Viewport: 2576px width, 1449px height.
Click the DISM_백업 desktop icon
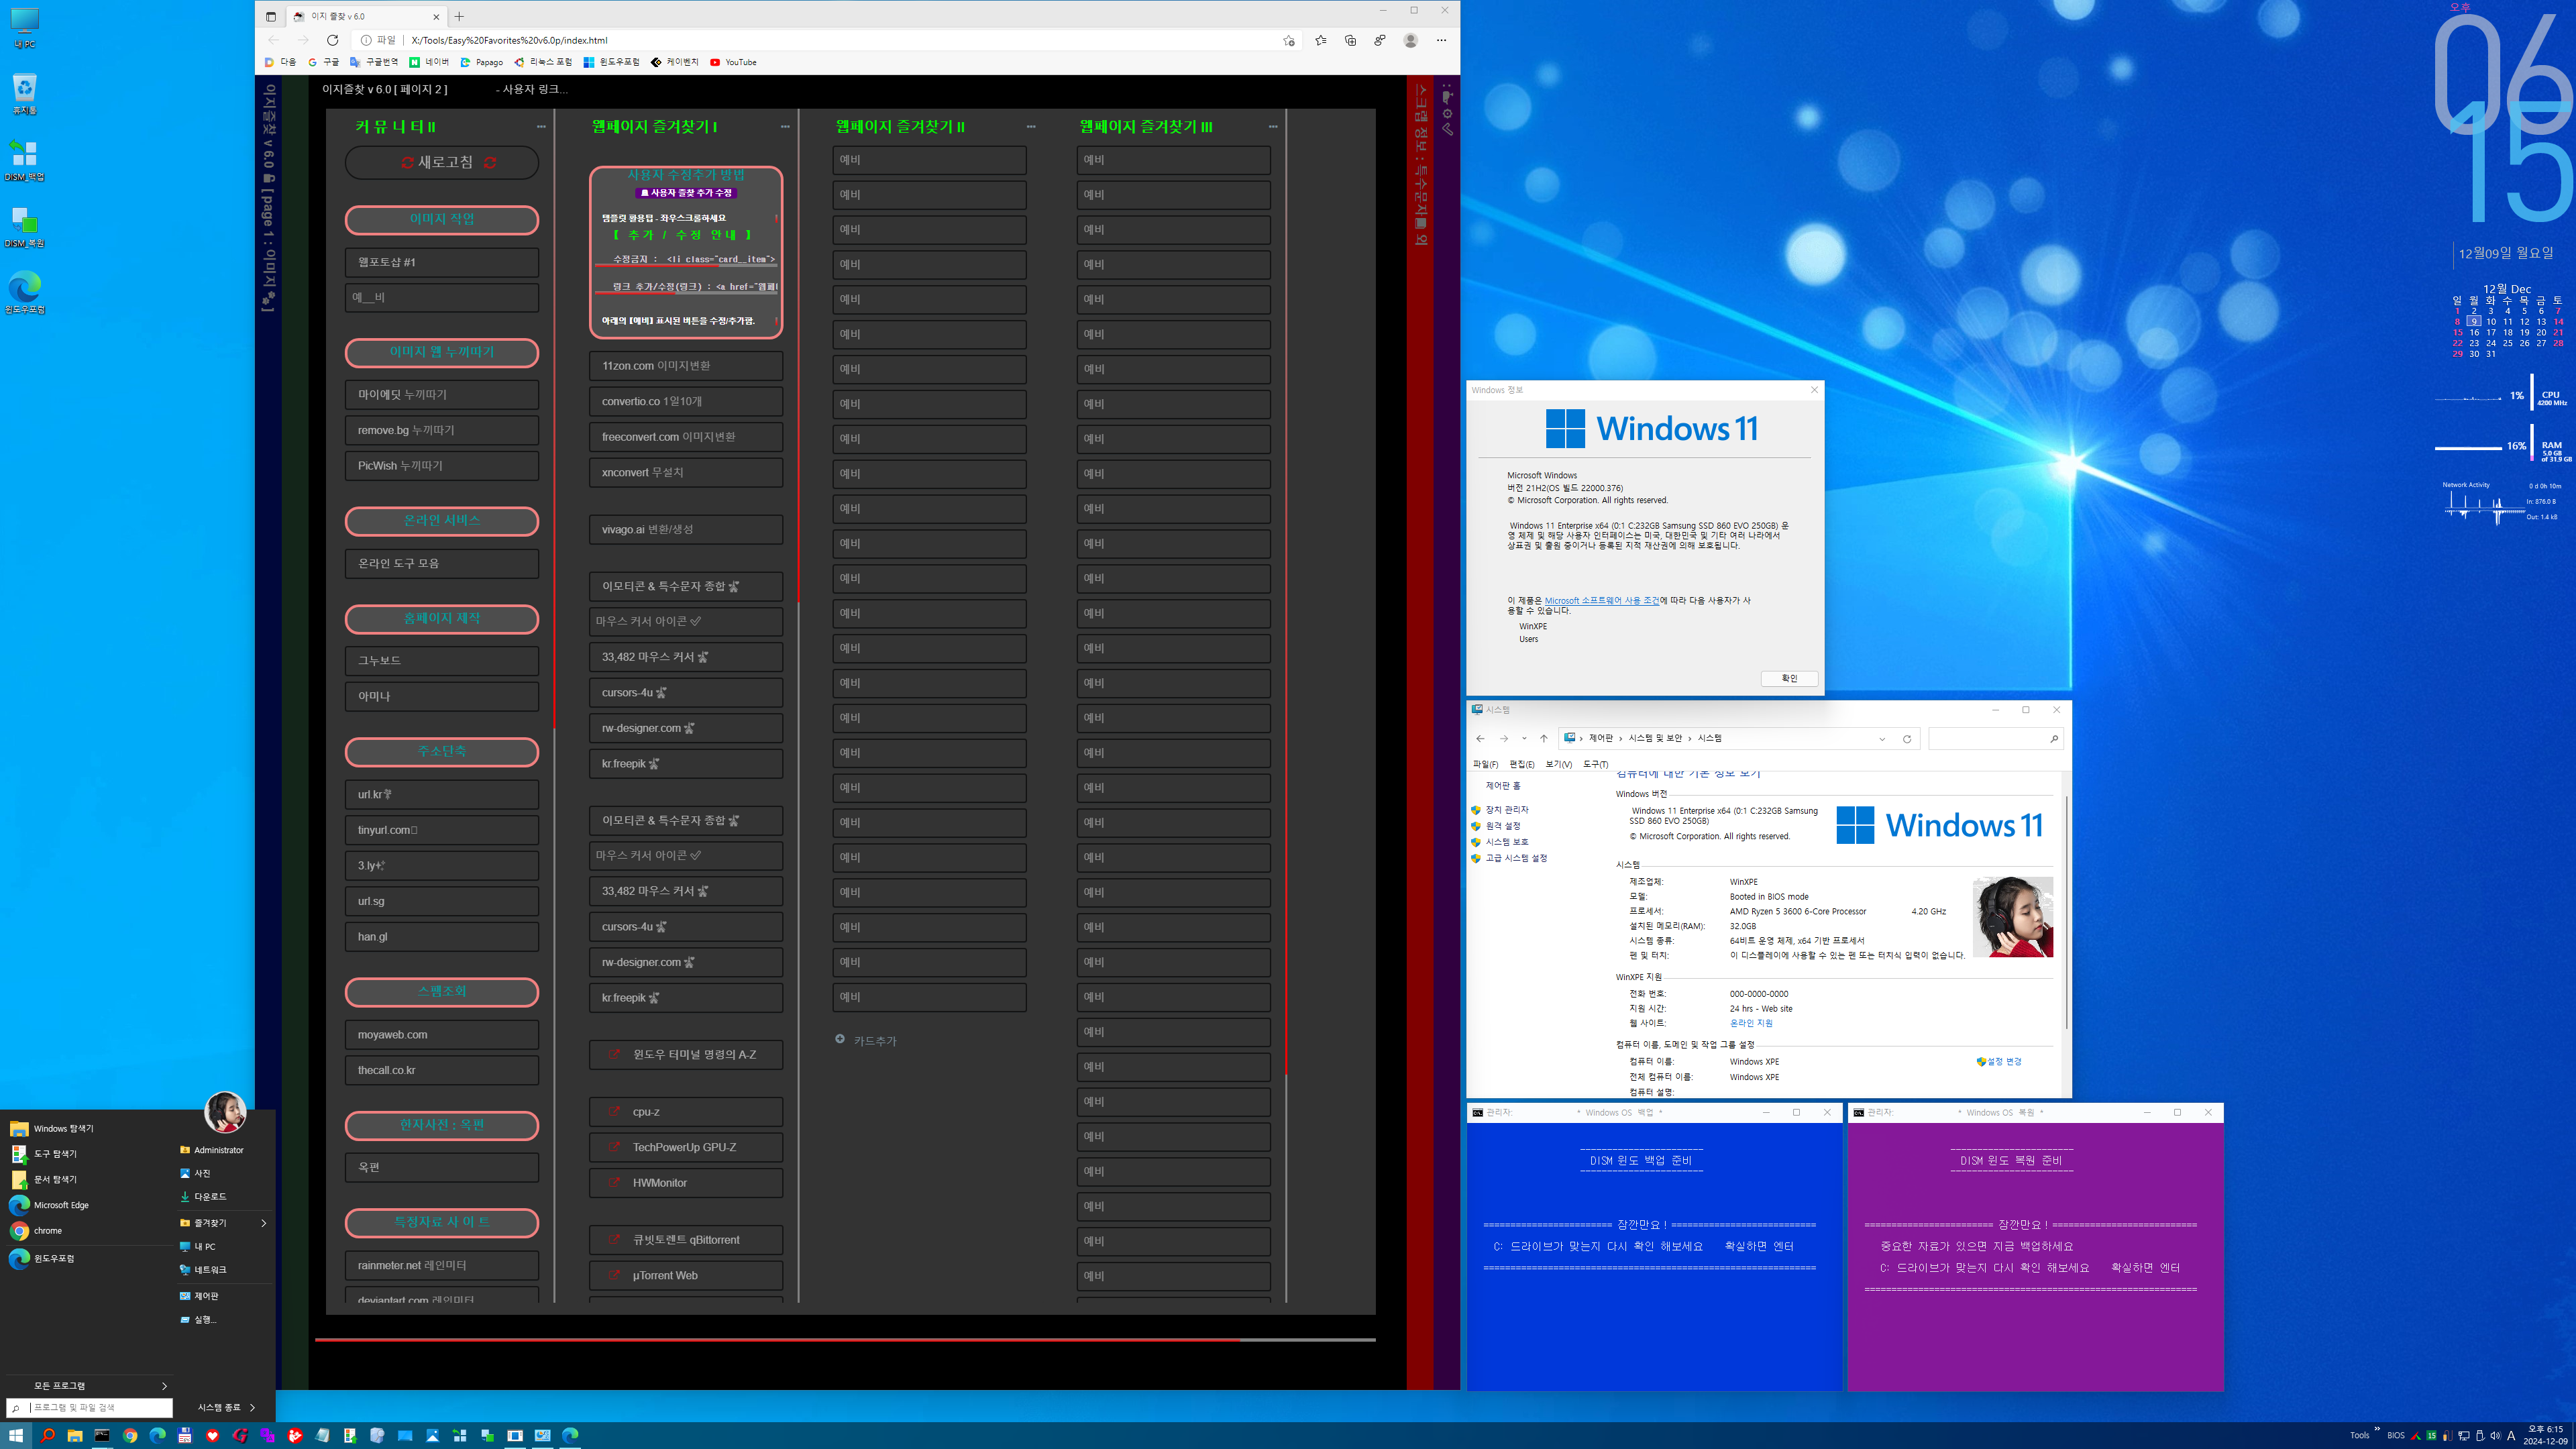tap(24, 160)
